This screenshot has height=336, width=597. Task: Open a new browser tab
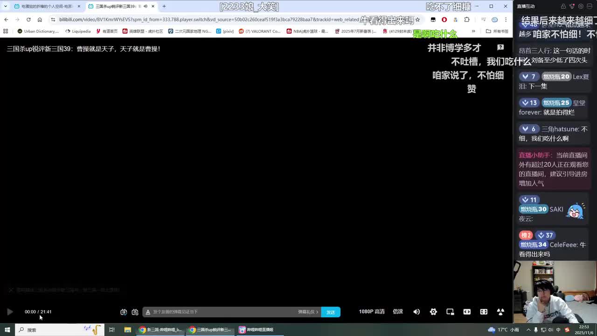point(164,6)
